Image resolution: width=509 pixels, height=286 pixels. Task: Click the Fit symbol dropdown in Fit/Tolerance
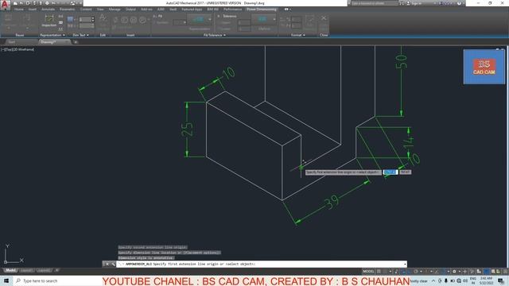[x=180, y=22]
